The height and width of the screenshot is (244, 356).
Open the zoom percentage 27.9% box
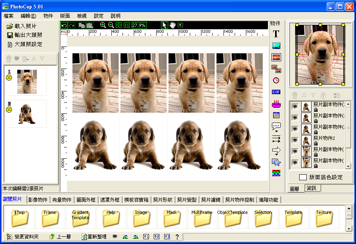139,25
